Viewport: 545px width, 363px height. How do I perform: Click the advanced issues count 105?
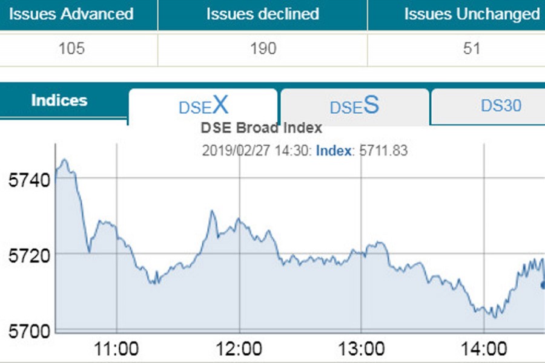click(x=71, y=48)
